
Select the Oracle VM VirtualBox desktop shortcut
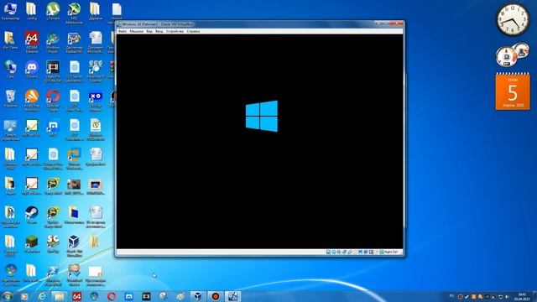click(x=74, y=246)
